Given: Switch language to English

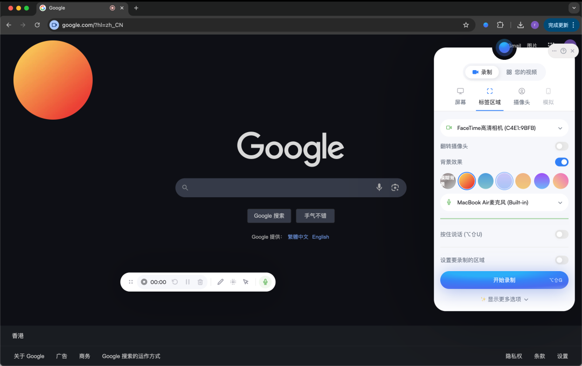Looking at the screenshot, I should click(x=320, y=237).
